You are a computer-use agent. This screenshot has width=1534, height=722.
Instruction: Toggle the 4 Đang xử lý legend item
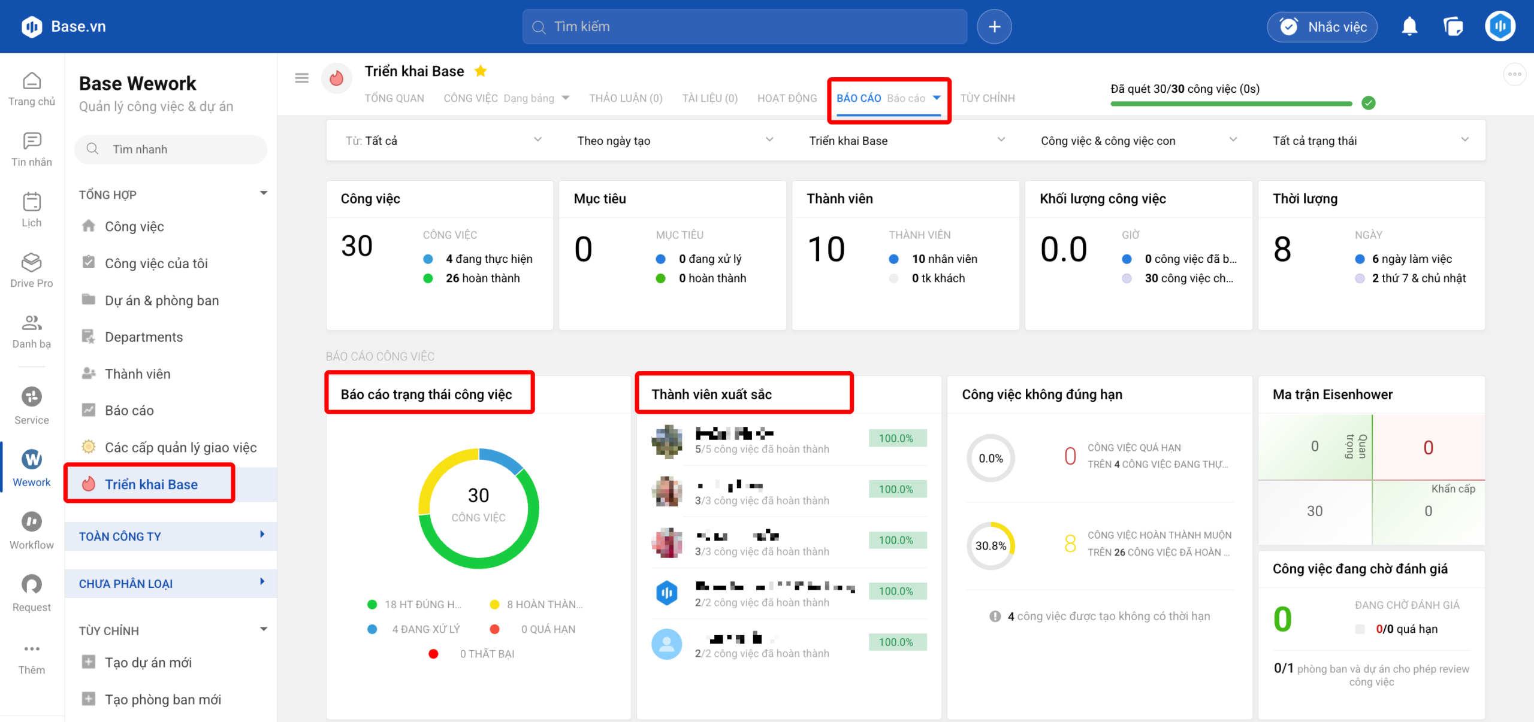(x=415, y=629)
